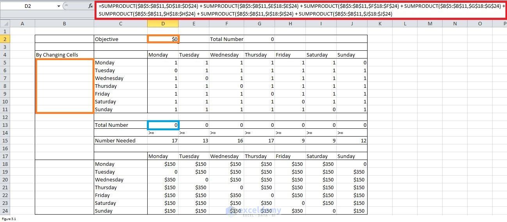Click into the SUMPRODUCT formula bar
507x222 pixels.
(300, 10)
